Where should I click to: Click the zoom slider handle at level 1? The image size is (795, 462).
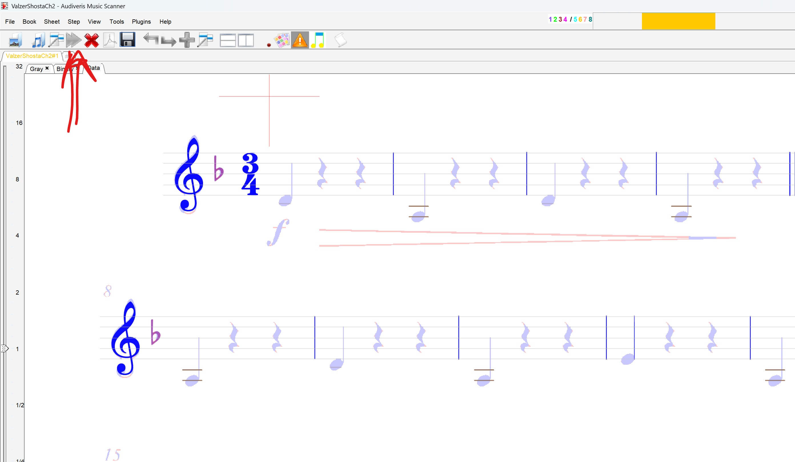[5, 348]
